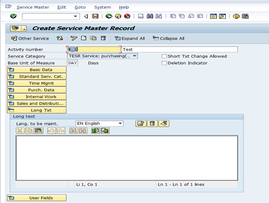The image size is (269, 203).
Task: Click the Find Next binoculars icon
Action: (x=159, y=16)
